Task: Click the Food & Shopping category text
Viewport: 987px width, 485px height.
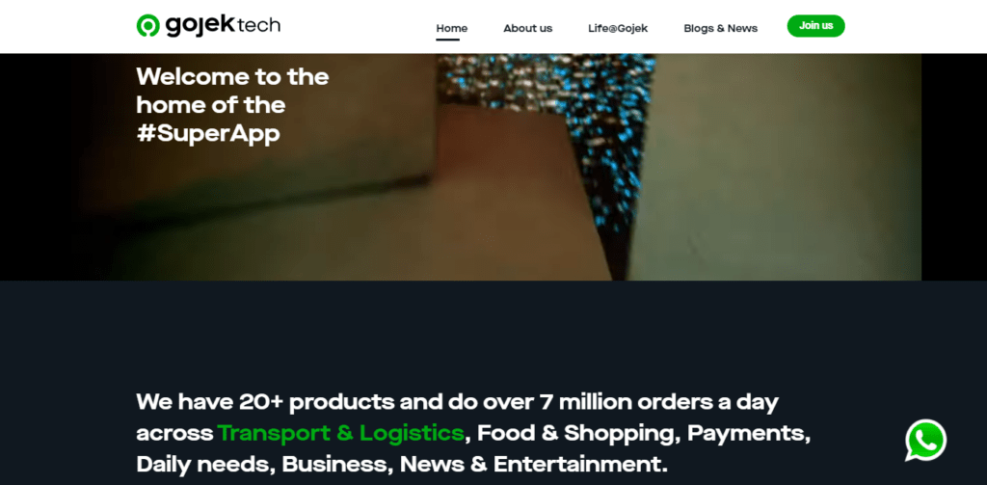Action: tap(575, 433)
